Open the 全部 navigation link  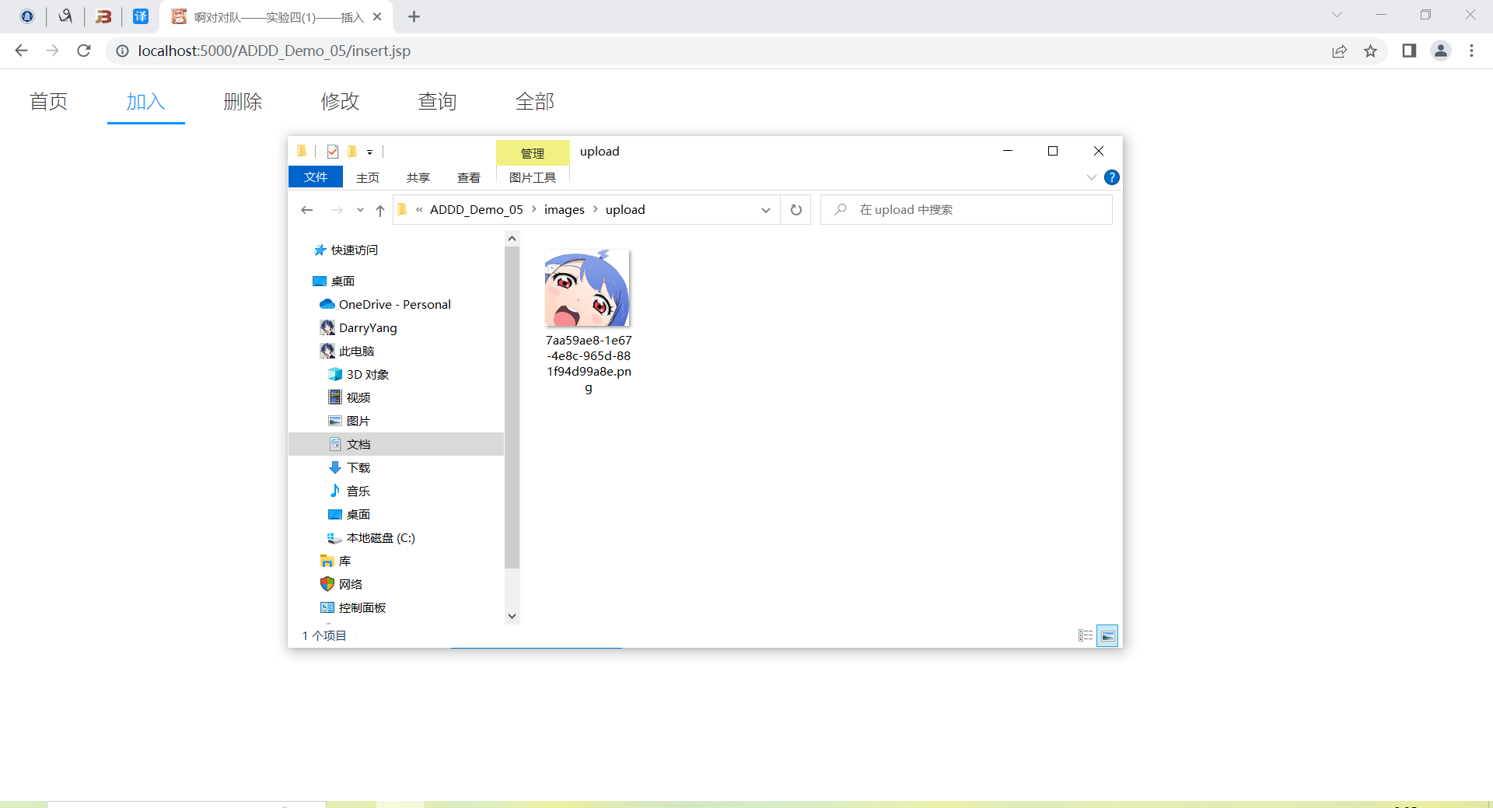tap(534, 101)
